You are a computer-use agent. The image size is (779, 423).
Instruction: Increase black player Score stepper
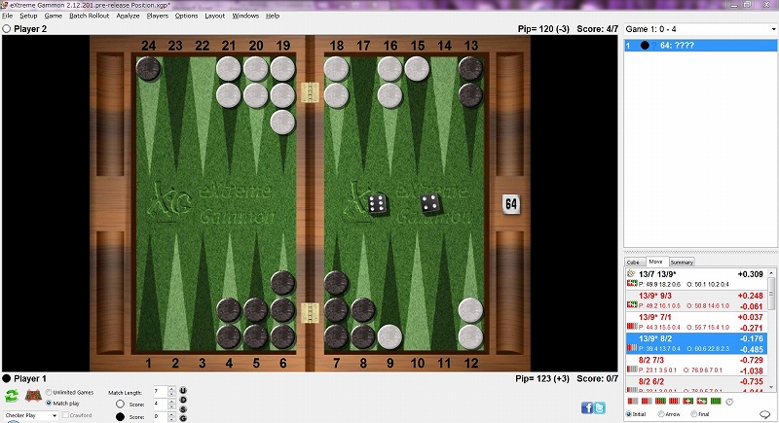point(171,414)
